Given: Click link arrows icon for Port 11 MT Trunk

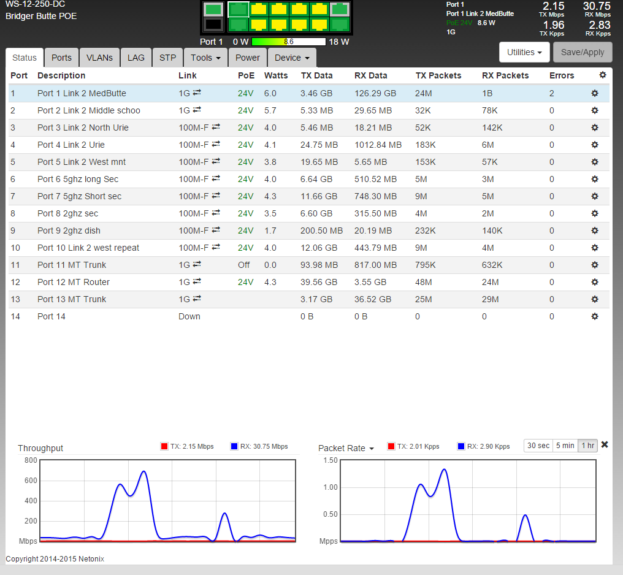Looking at the screenshot, I should [x=197, y=264].
